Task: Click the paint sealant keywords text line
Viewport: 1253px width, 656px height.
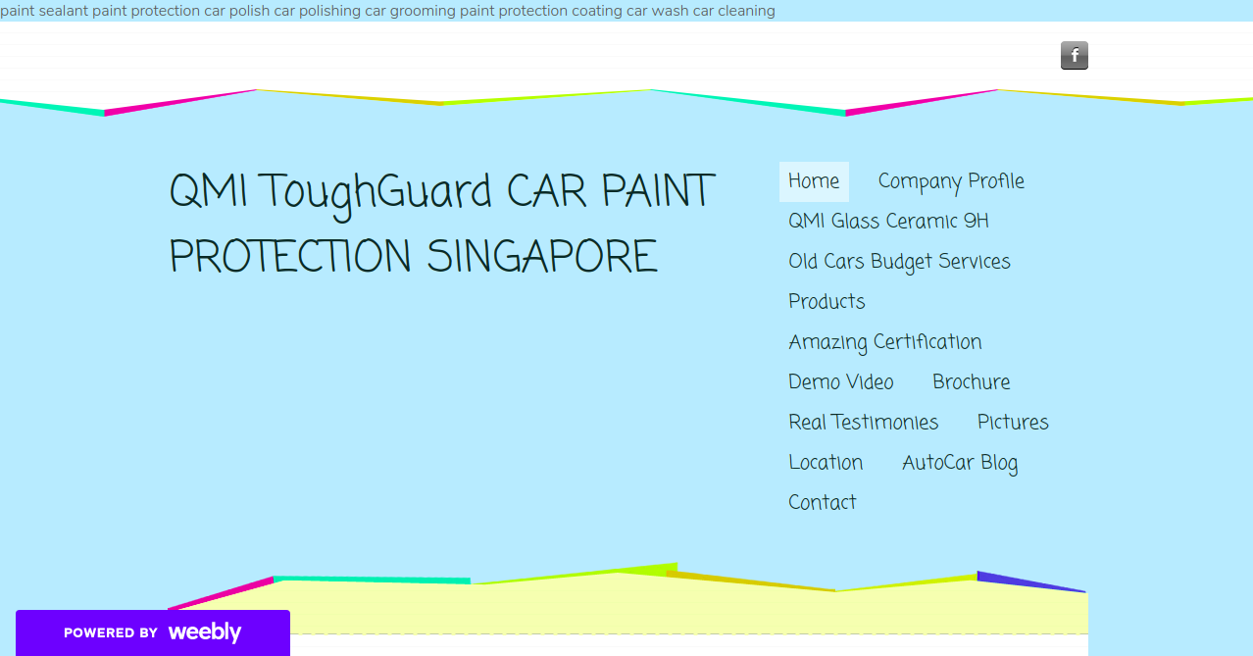Action: [387, 11]
